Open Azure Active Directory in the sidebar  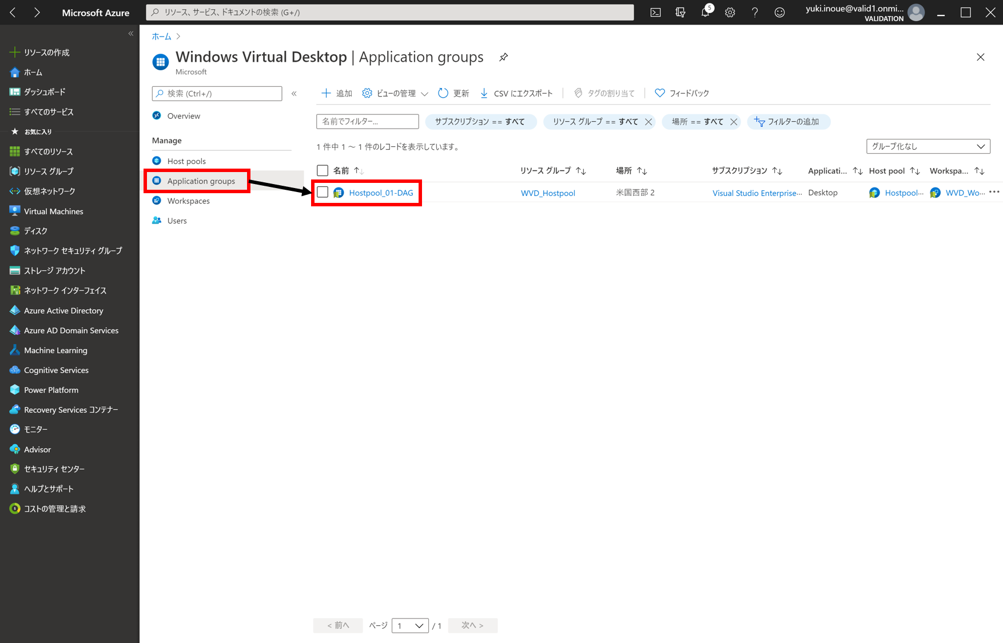[63, 311]
